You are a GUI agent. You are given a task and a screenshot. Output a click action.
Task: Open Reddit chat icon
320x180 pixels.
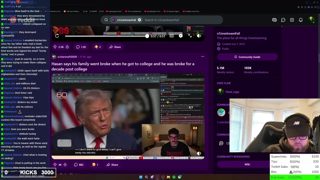[x=283, y=20]
